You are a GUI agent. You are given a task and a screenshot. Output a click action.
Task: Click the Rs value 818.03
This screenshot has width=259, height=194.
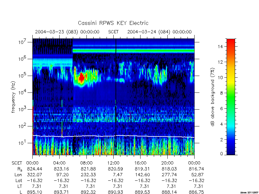point(169,169)
